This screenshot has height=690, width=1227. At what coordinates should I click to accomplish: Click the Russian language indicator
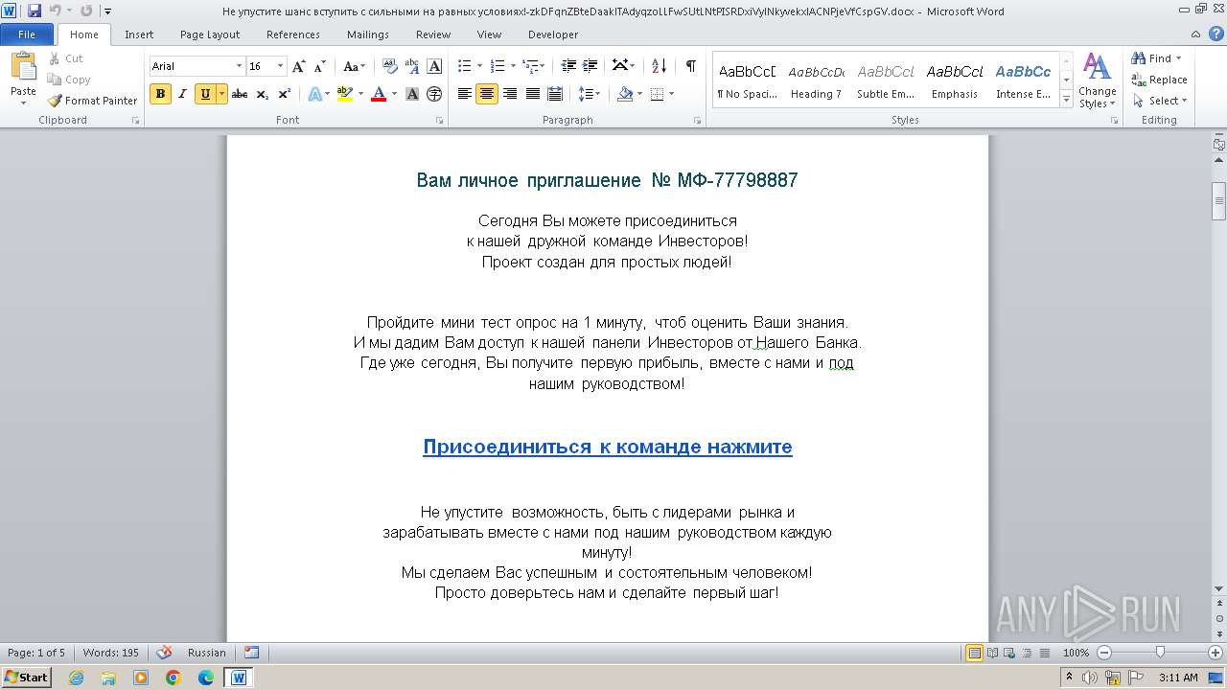[x=207, y=653]
